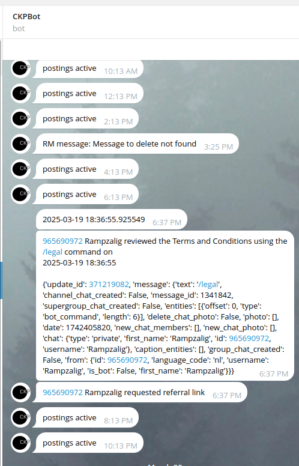Open 965690972 link in referral link message
The height and width of the screenshot is (466, 299).
[x=62, y=393]
